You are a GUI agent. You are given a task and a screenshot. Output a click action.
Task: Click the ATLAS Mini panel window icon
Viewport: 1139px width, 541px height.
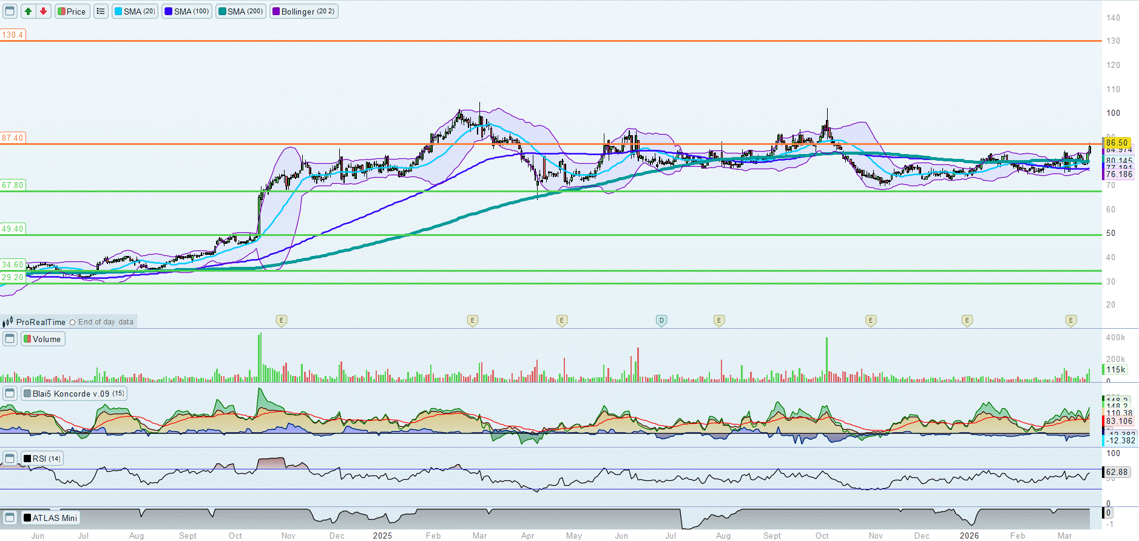(10, 518)
